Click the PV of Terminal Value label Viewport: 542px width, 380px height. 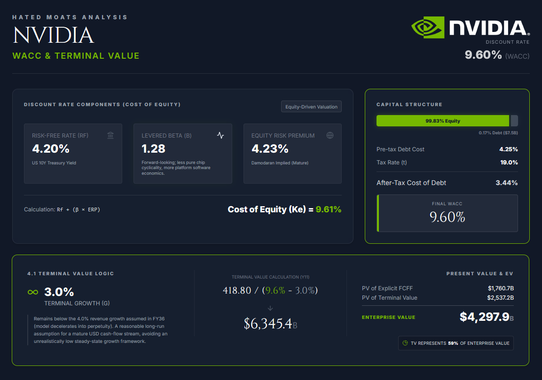point(390,298)
